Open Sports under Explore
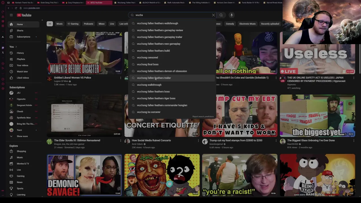 [24, 188]
